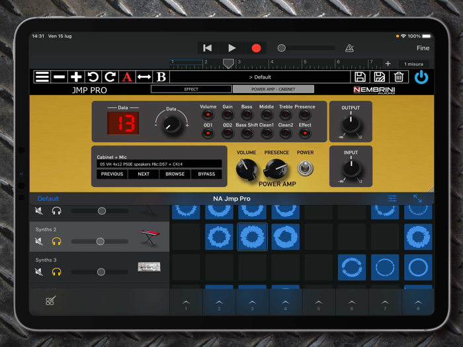463x347 pixels.
Task: Open the Default preset name field
Action: [x=260, y=77]
